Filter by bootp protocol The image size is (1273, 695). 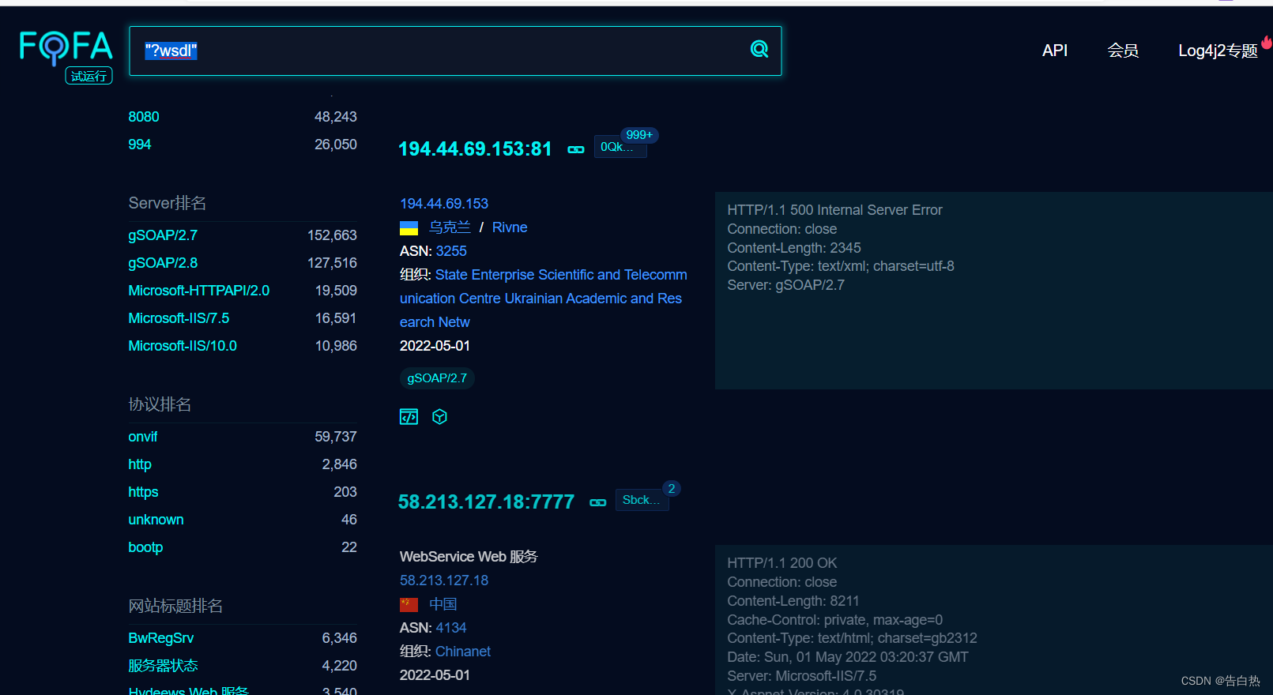[x=145, y=547]
